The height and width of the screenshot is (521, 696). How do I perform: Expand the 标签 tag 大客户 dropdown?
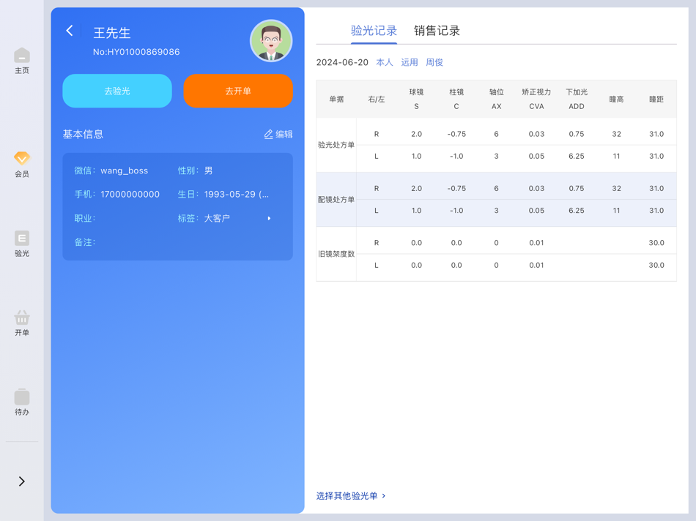(x=268, y=218)
